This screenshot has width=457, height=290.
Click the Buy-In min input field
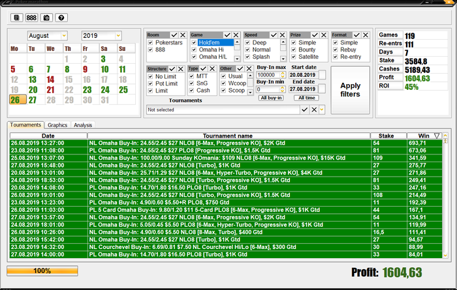(268, 89)
